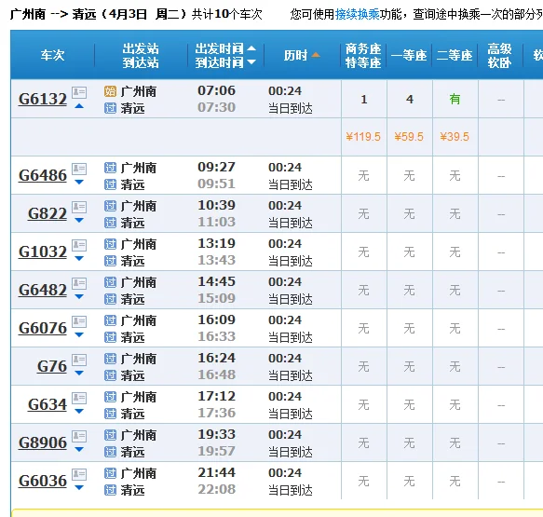
Task: Click the 过 icon beside 清远 in the G822 row
Action: [x=110, y=223]
